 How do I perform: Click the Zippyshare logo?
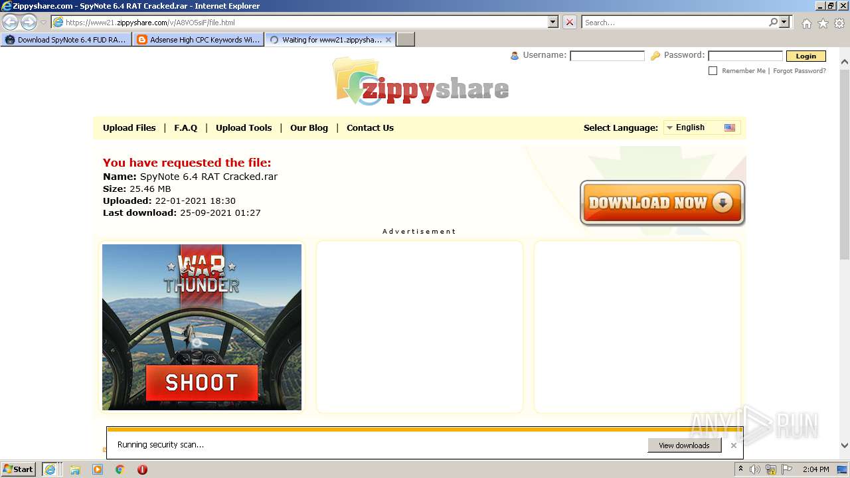(421, 82)
